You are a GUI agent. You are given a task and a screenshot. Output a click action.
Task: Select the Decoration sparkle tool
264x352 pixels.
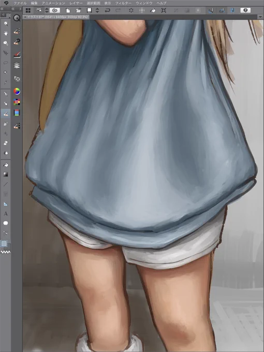(6, 134)
